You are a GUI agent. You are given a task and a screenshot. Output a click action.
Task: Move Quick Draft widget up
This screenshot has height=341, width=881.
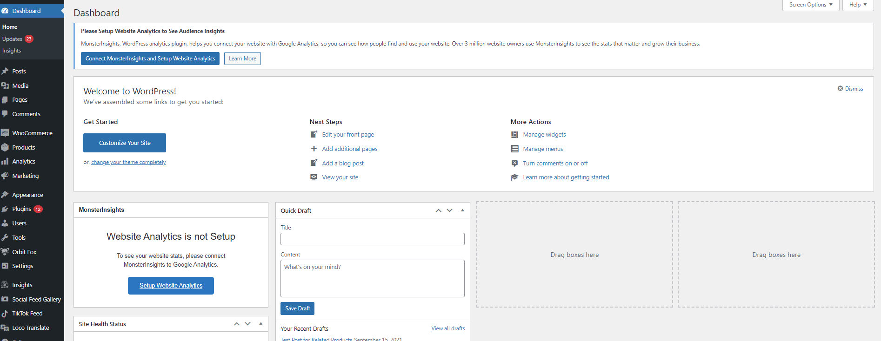pyautogui.click(x=438, y=210)
